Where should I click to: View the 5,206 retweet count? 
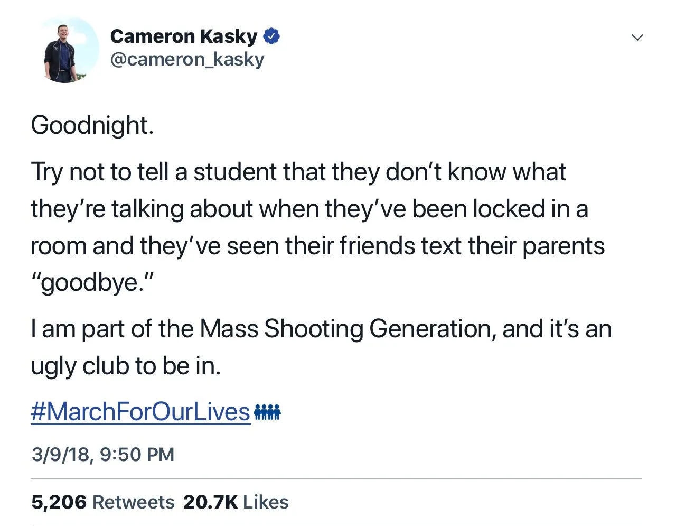point(59,502)
